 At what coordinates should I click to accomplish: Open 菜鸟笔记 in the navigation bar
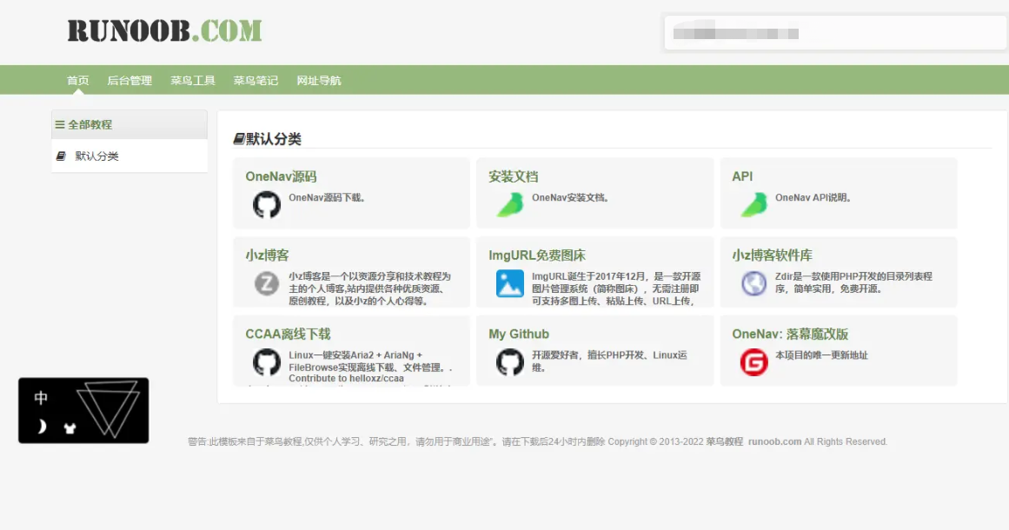256,81
